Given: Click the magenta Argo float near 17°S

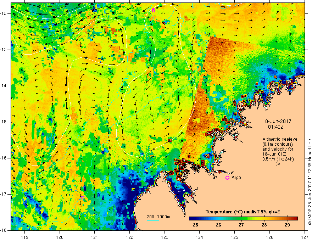Looking at the screenshot, I should click(83, 197).
